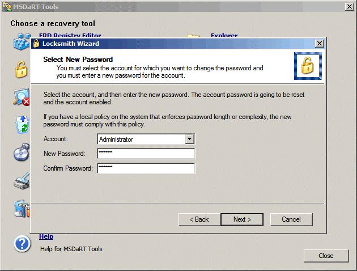Close the Locksmith Wizard with the X button
This screenshot has height=271, width=357.
[320, 43]
